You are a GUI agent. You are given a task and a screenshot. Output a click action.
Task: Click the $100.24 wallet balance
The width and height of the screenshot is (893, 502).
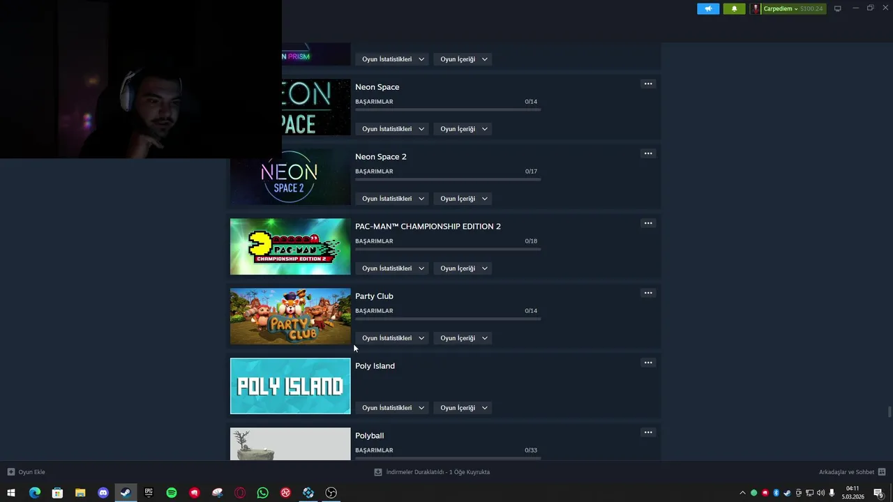[811, 9]
